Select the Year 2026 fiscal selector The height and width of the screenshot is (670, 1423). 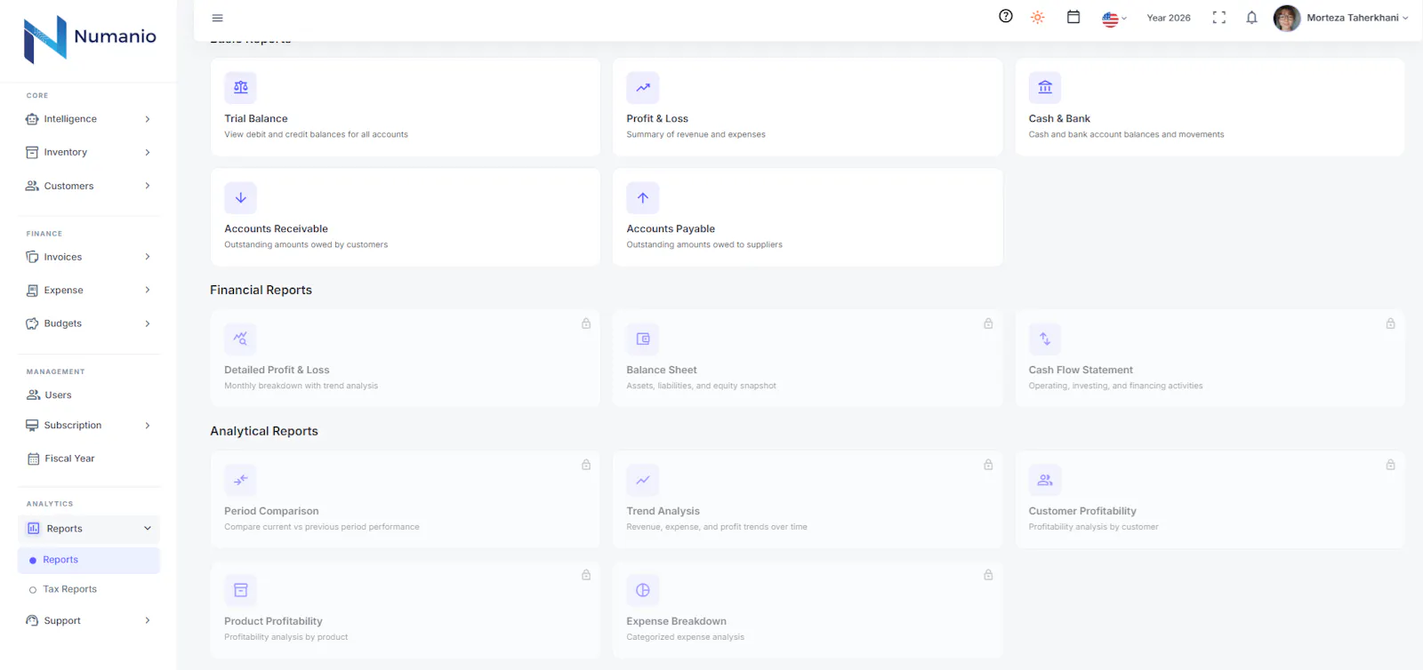pos(1169,18)
